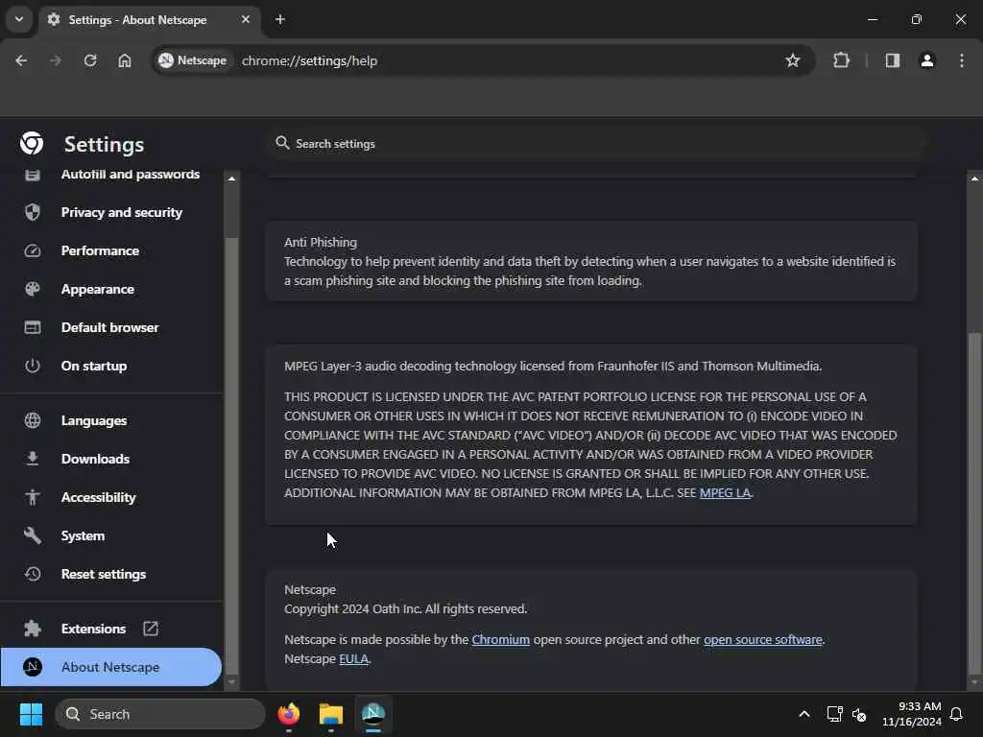The image size is (983, 737).
Task: Open Firefox from the taskbar
Action: [x=288, y=714]
